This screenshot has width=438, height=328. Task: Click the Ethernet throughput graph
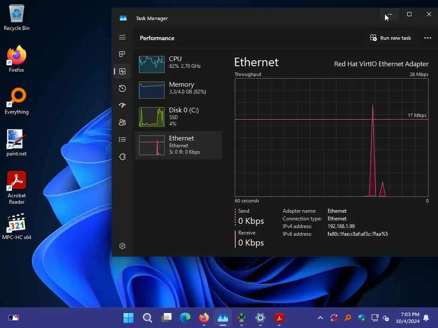(x=331, y=138)
